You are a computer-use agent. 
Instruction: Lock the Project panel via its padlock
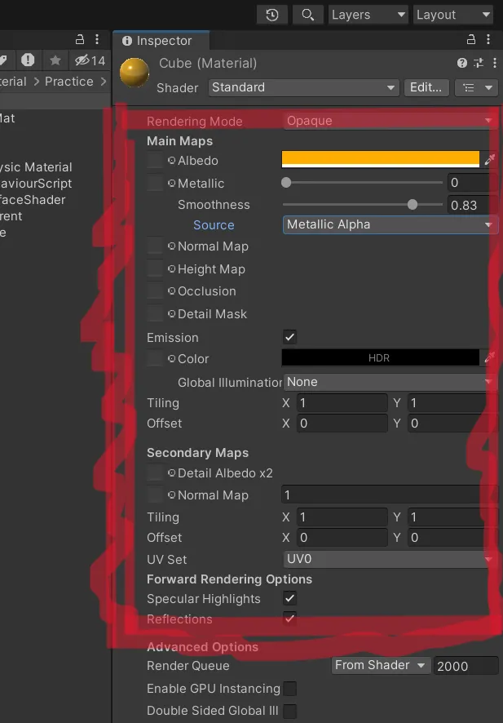(x=80, y=38)
